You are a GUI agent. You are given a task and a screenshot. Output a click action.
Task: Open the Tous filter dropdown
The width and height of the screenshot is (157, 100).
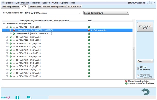(x=145, y=61)
